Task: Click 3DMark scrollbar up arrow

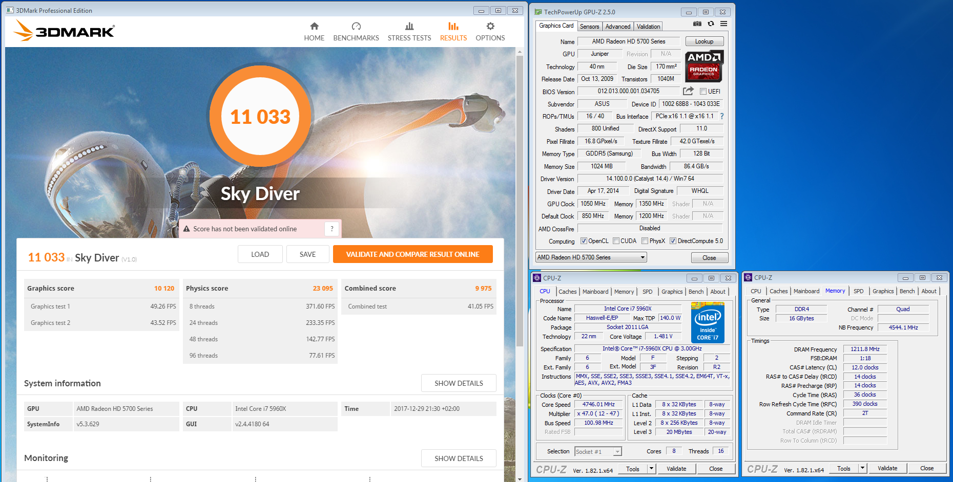Action: tap(520, 52)
